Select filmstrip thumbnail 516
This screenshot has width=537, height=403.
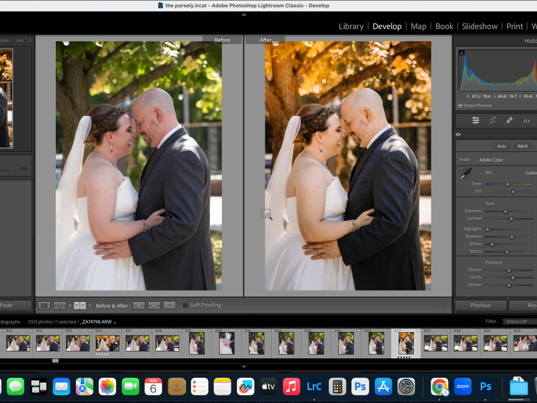(107, 343)
